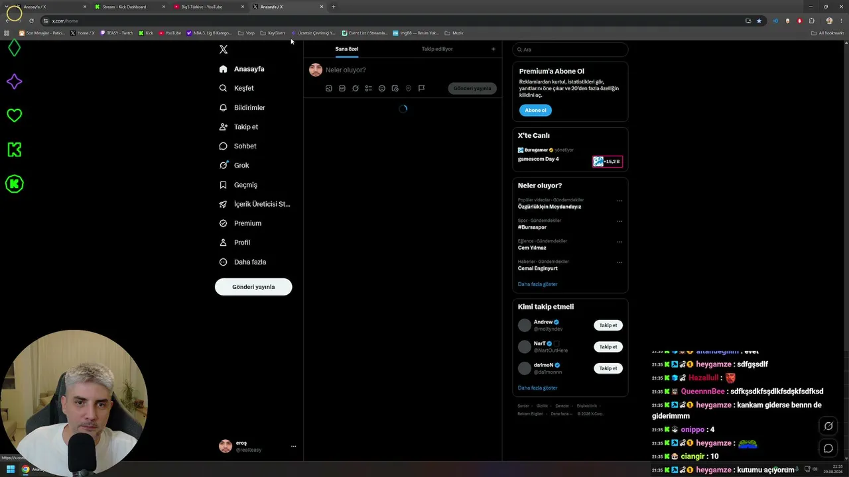The width and height of the screenshot is (849, 477).
Task: Open the Özgürlükİçin Meydandayız trend
Action: point(549,207)
